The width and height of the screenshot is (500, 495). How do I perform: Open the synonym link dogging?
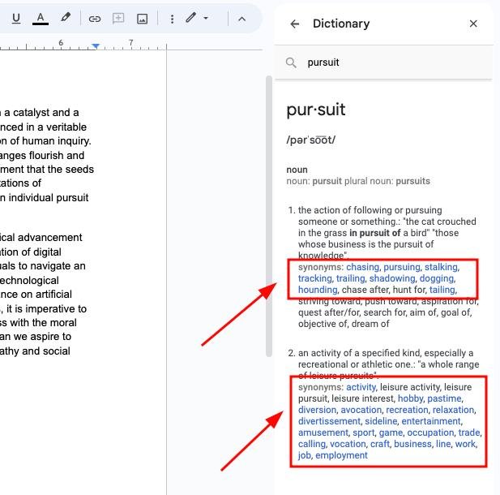tap(437, 278)
